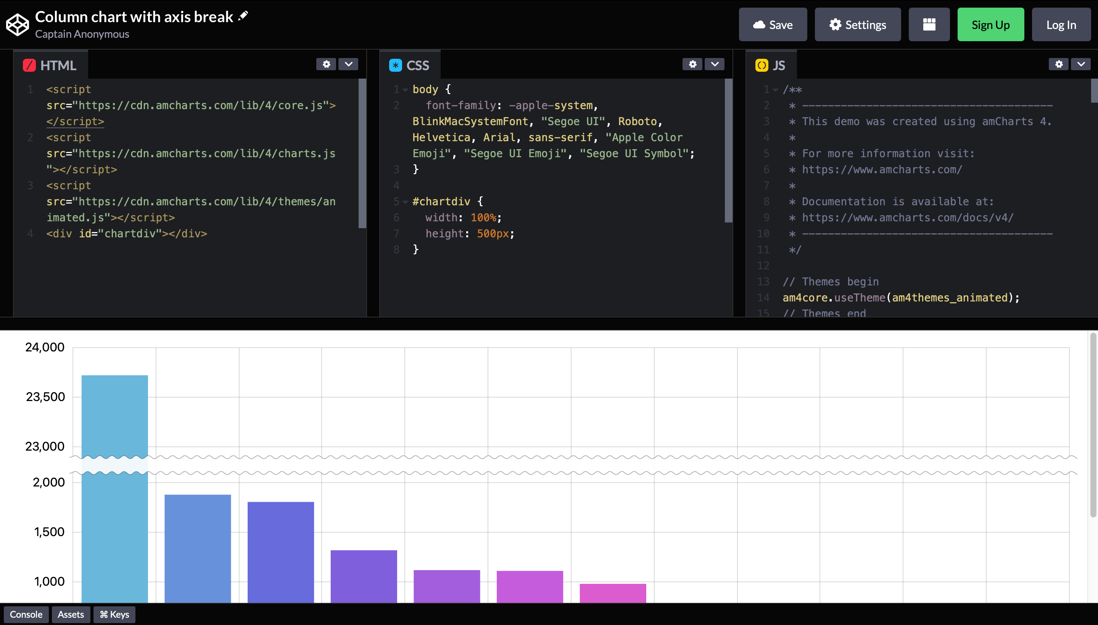
Task: Click the fourth purple chart column
Action: (x=364, y=577)
